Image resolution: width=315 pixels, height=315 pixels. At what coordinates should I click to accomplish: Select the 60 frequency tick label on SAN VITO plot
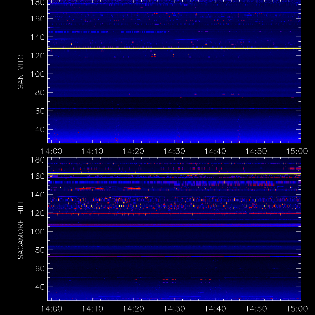[40, 111]
